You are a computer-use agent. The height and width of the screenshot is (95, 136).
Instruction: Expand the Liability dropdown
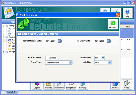110,62
